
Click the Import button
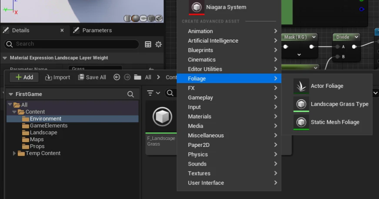[57, 77]
